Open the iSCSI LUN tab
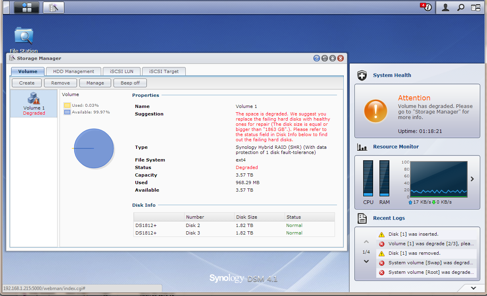 click(x=121, y=71)
